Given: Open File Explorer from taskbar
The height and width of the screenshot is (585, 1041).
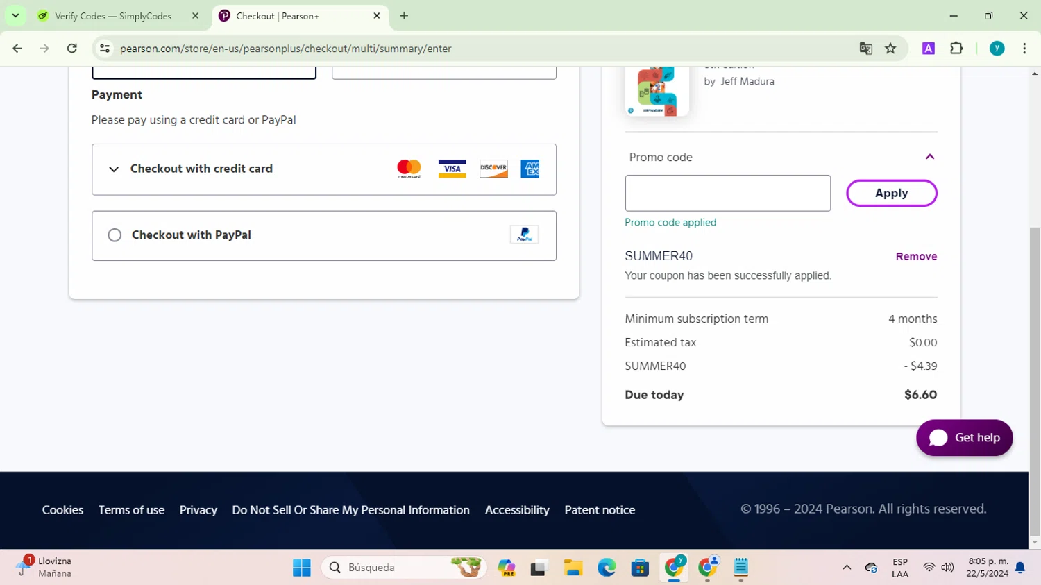Looking at the screenshot, I should click(x=573, y=568).
